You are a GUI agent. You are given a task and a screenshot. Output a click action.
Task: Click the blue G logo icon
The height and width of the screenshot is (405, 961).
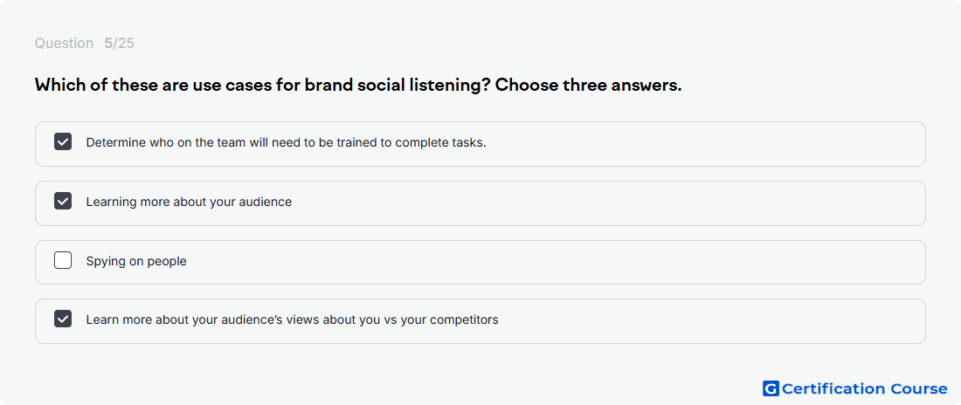[771, 388]
